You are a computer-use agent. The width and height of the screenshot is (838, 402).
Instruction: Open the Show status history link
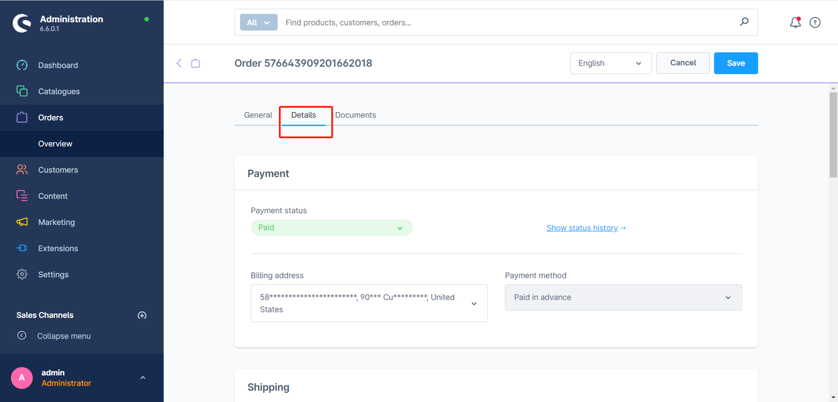click(x=586, y=228)
